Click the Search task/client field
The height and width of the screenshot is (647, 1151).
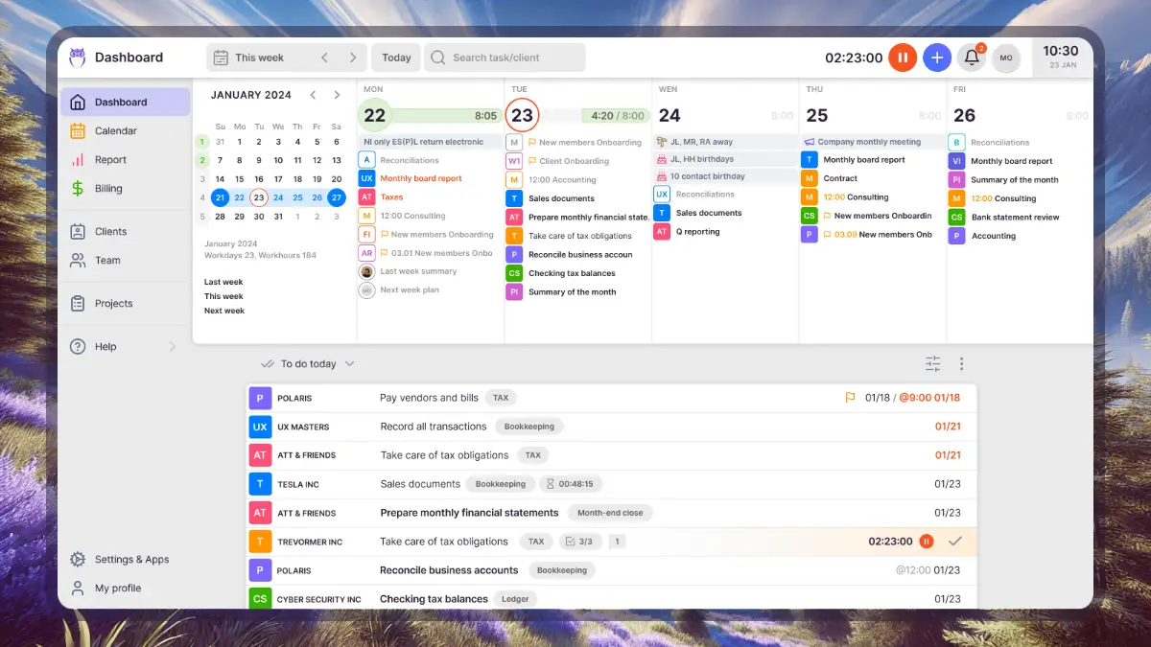coord(505,58)
